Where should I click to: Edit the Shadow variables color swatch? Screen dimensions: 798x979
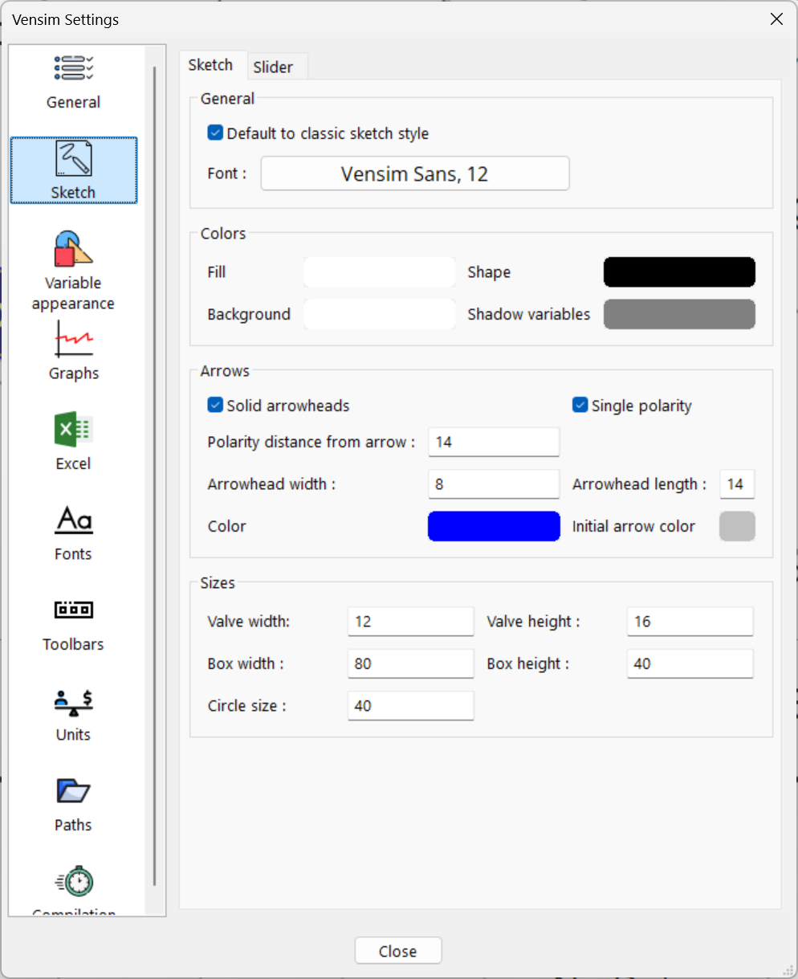(x=678, y=314)
